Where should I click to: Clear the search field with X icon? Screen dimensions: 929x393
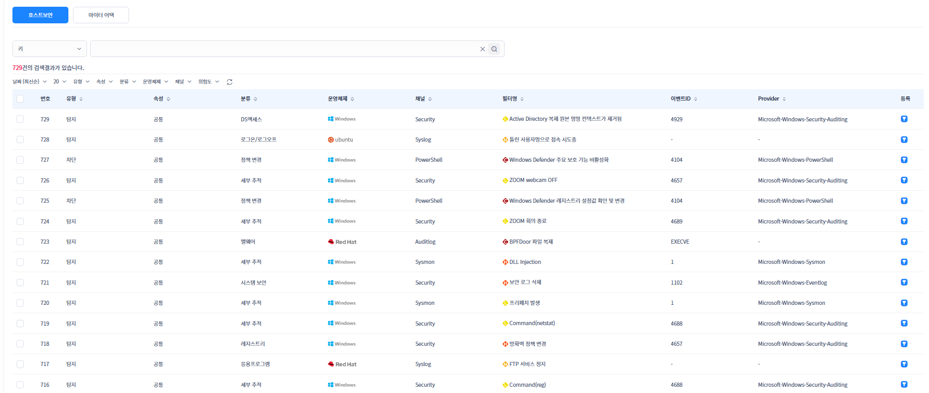[482, 49]
